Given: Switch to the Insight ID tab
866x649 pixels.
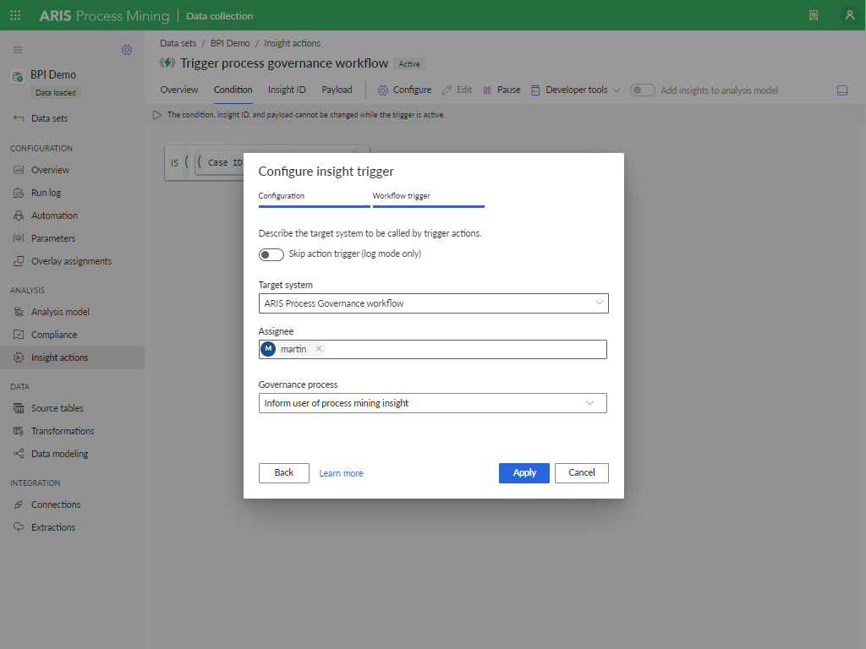Looking at the screenshot, I should (x=287, y=90).
